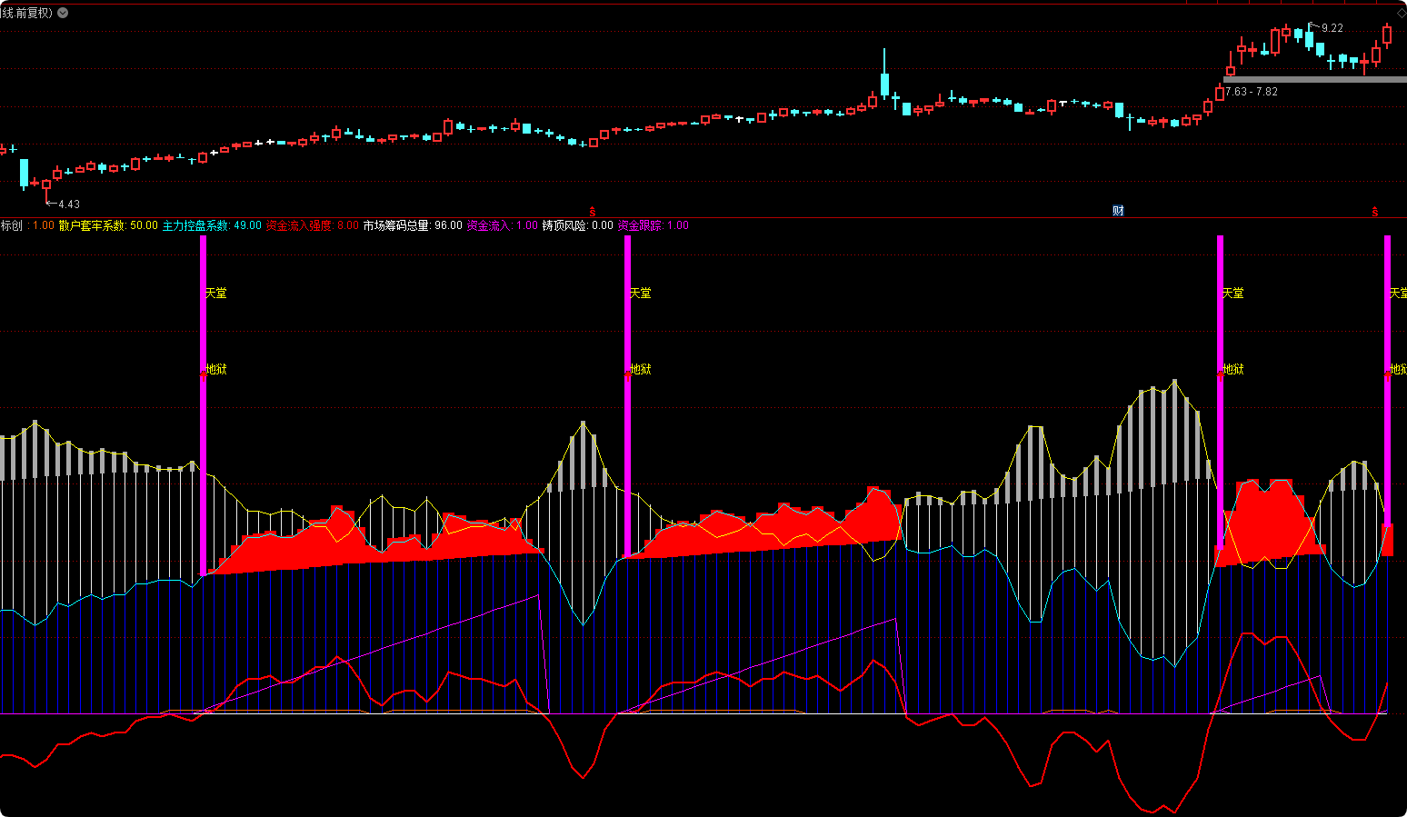Image resolution: width=1407 pixels, height=817 pixels.
Task: Open the dropdown arrow beside 前复权
Action: click(x=62, y=13)
